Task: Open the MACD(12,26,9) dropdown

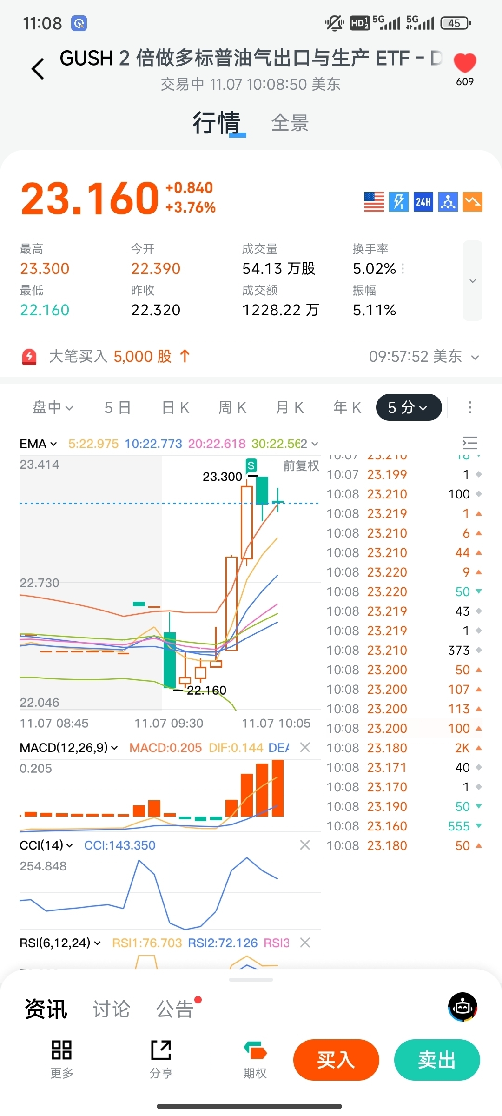Action: tap(68, 747)
